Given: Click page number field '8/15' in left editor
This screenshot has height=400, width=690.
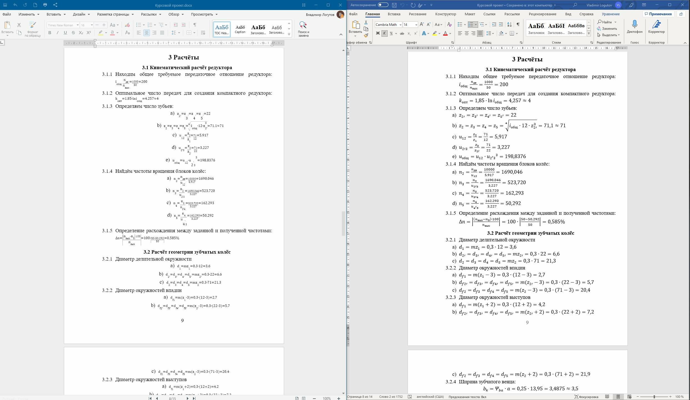Looking at the screenshot, I should tap(172, 398).
